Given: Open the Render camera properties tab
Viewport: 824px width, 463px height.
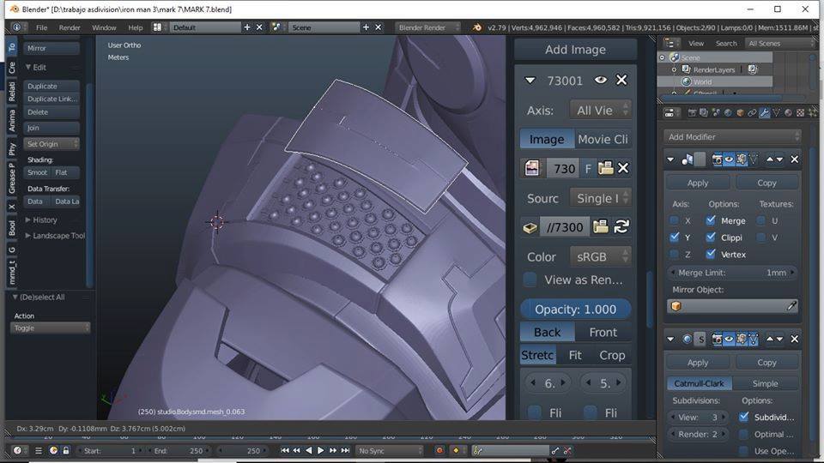Looking at the screenshot, I should pyautogui.click(x=692, y=113).
